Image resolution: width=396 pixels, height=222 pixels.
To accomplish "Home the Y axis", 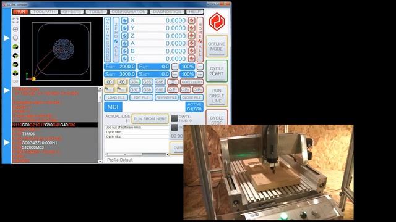I will coord(192,28).
